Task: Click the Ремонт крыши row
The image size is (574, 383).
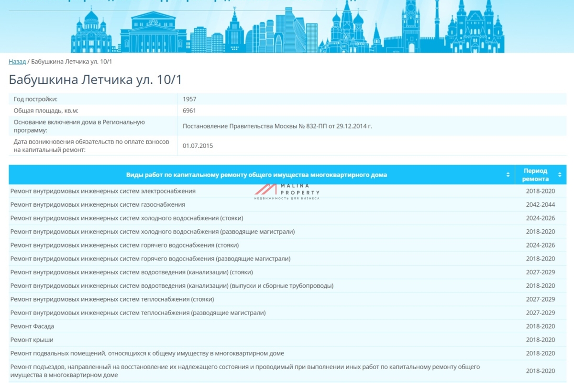Action: pyautogui.click(x=32, y=340)
